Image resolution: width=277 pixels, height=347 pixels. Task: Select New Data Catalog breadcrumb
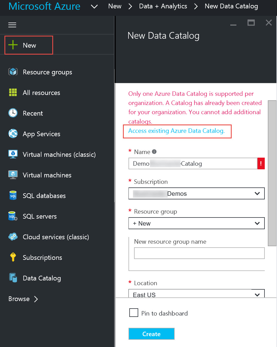231,6
